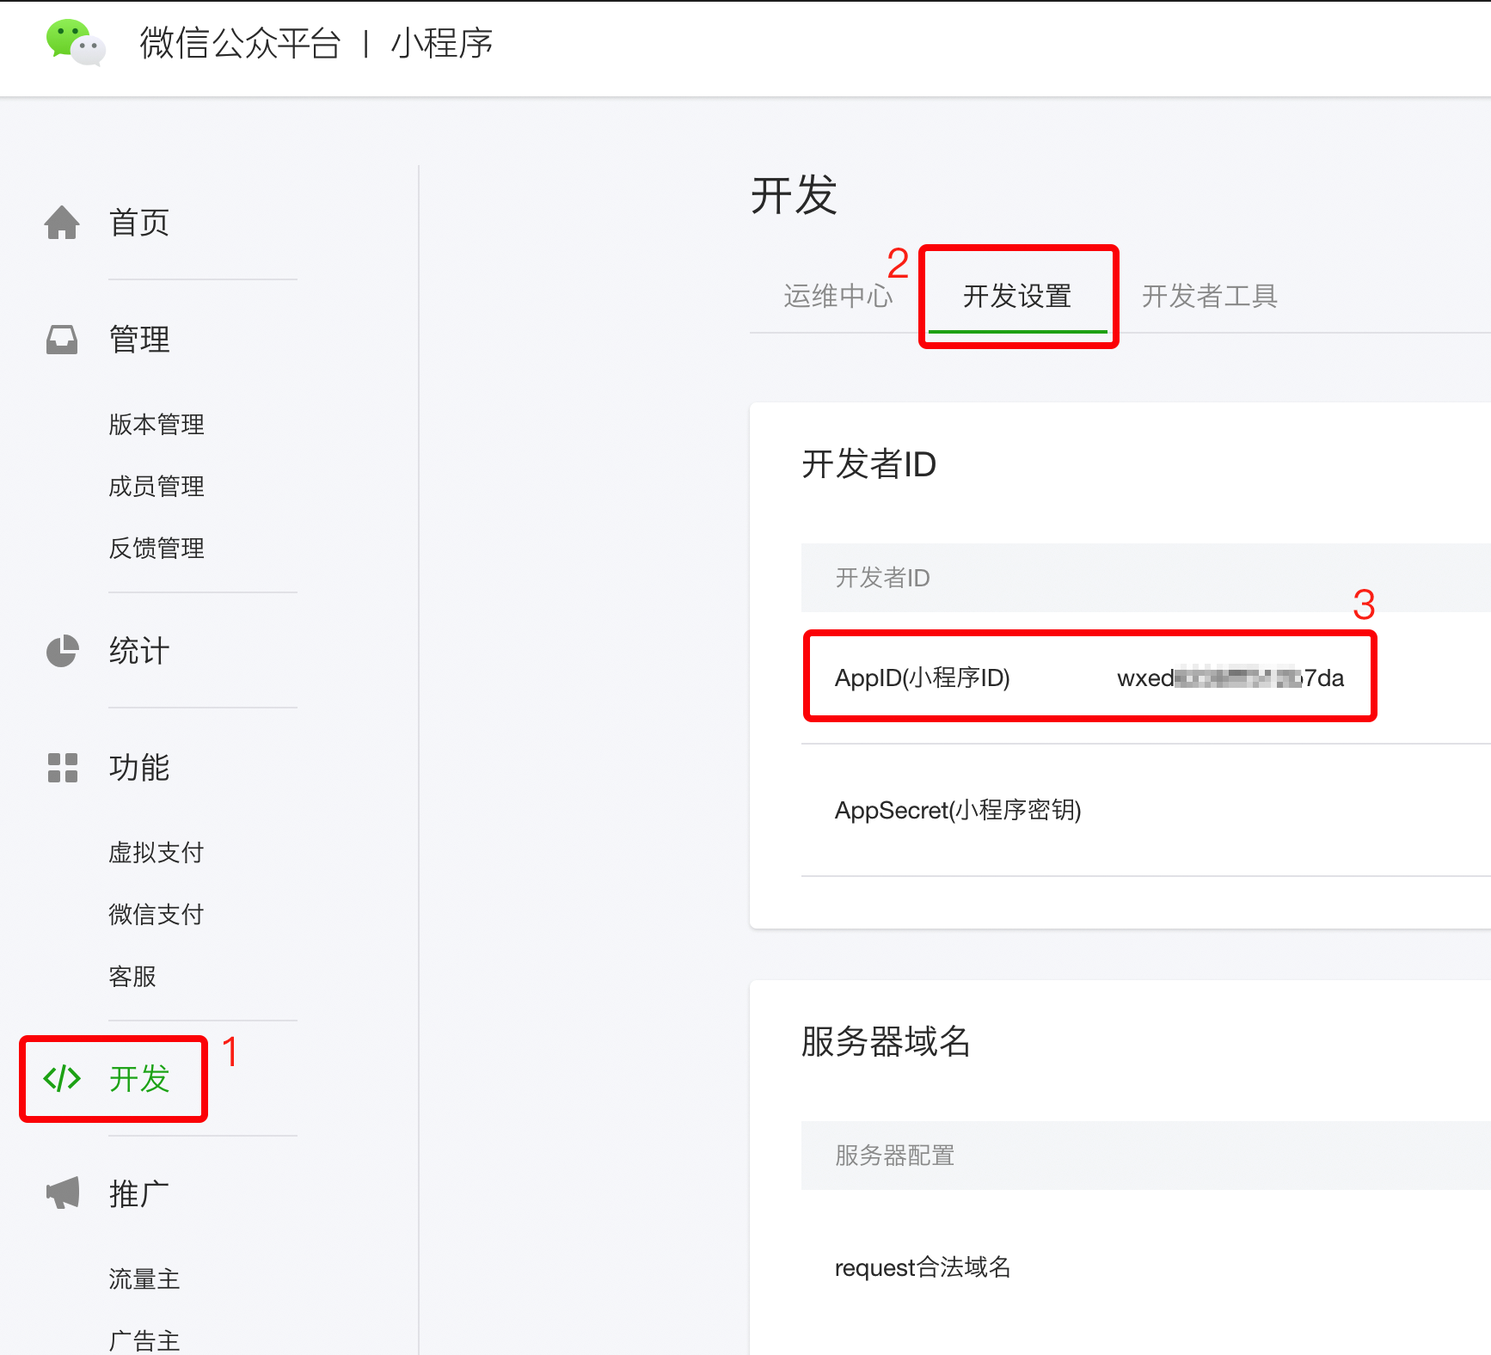Open the 微信支付 section
The image size is (1491, 1355).
pyautogui.click(x=156, y=914)
